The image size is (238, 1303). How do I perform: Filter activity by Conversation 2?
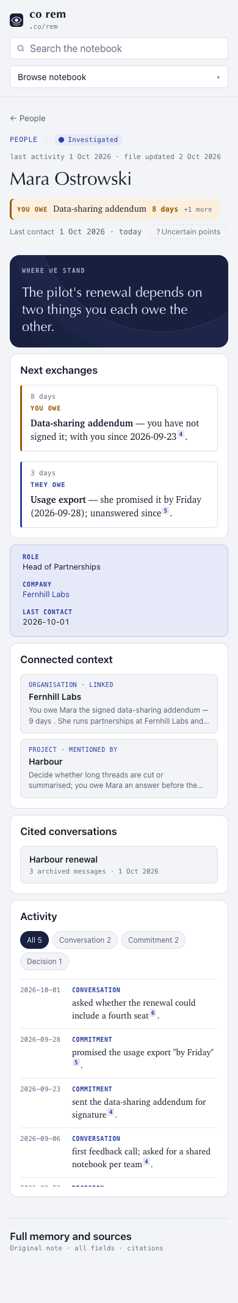[x=85, y=940]
